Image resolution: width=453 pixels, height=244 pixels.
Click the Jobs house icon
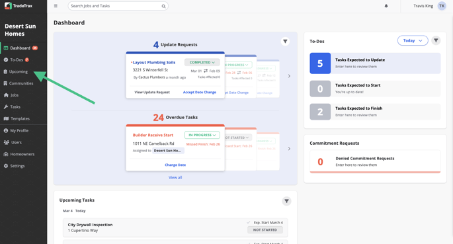[x=6, y=95]
